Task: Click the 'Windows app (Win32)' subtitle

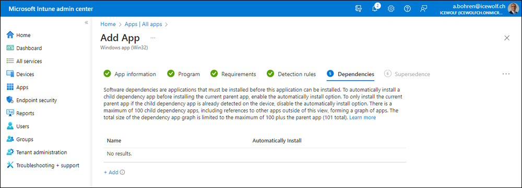Action: 124,47
